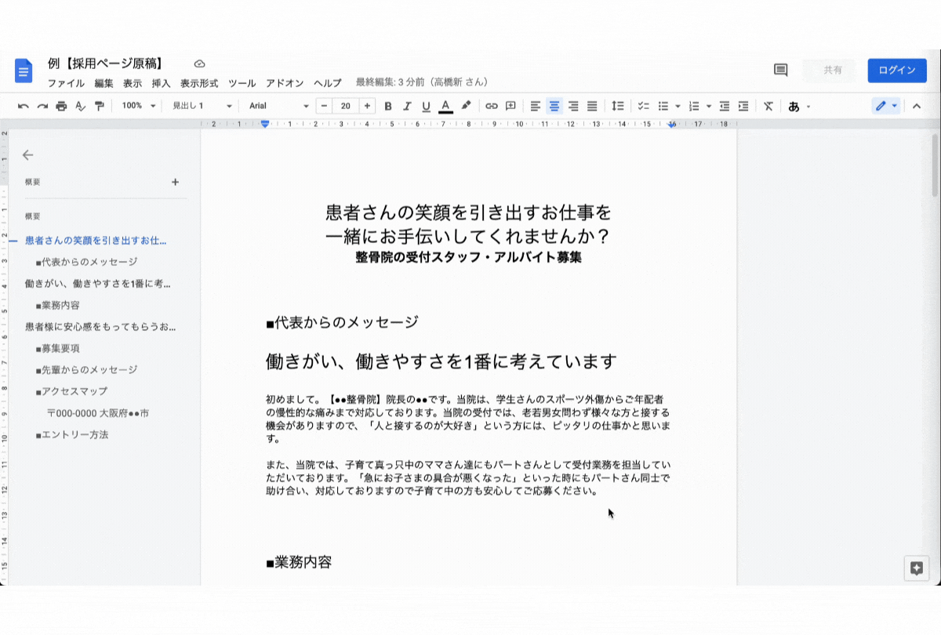Click the line spacing icon

coord(618,106)
